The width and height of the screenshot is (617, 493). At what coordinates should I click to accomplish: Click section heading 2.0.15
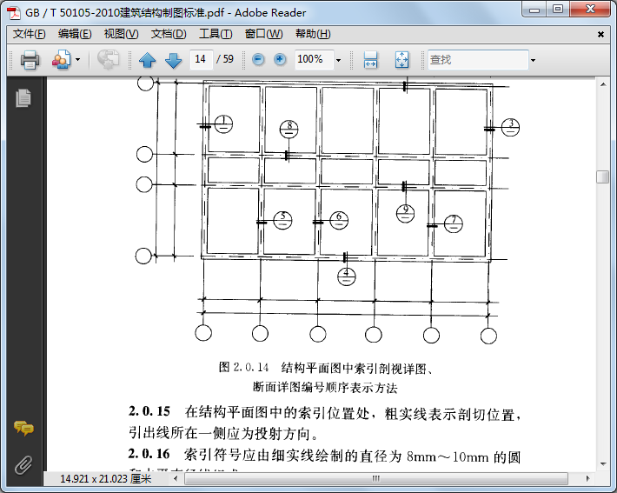tap(149, 411)
